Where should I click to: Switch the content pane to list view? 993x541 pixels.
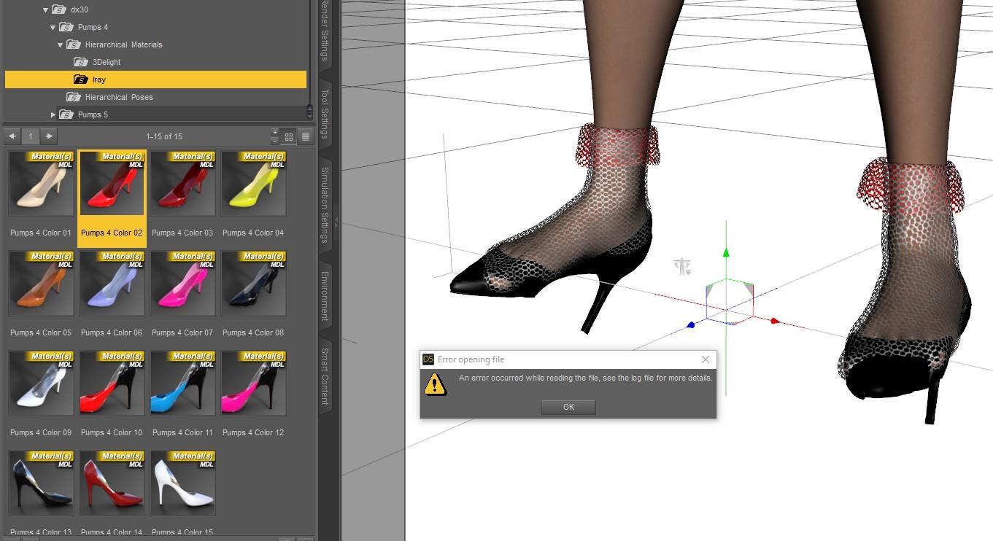[306, 136]
